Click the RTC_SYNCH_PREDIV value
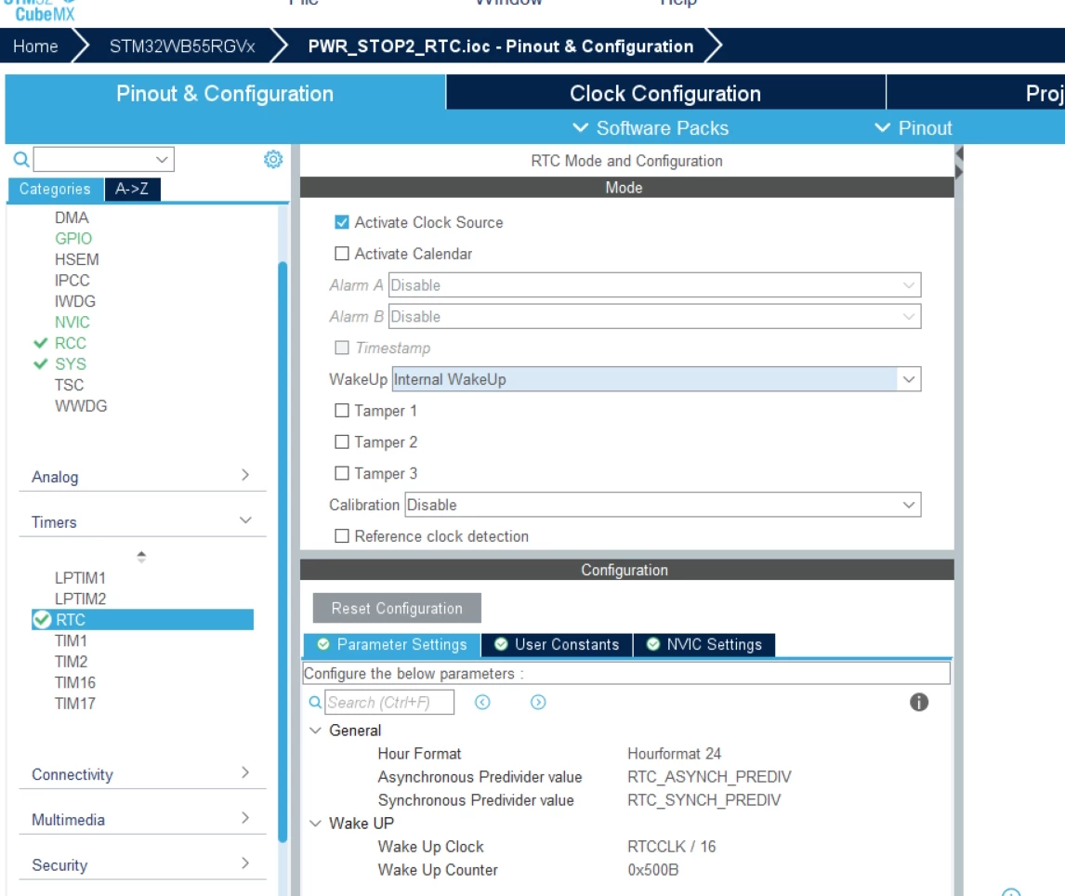Viewport: 1065px width, 896px height. [x=704, y=800]
